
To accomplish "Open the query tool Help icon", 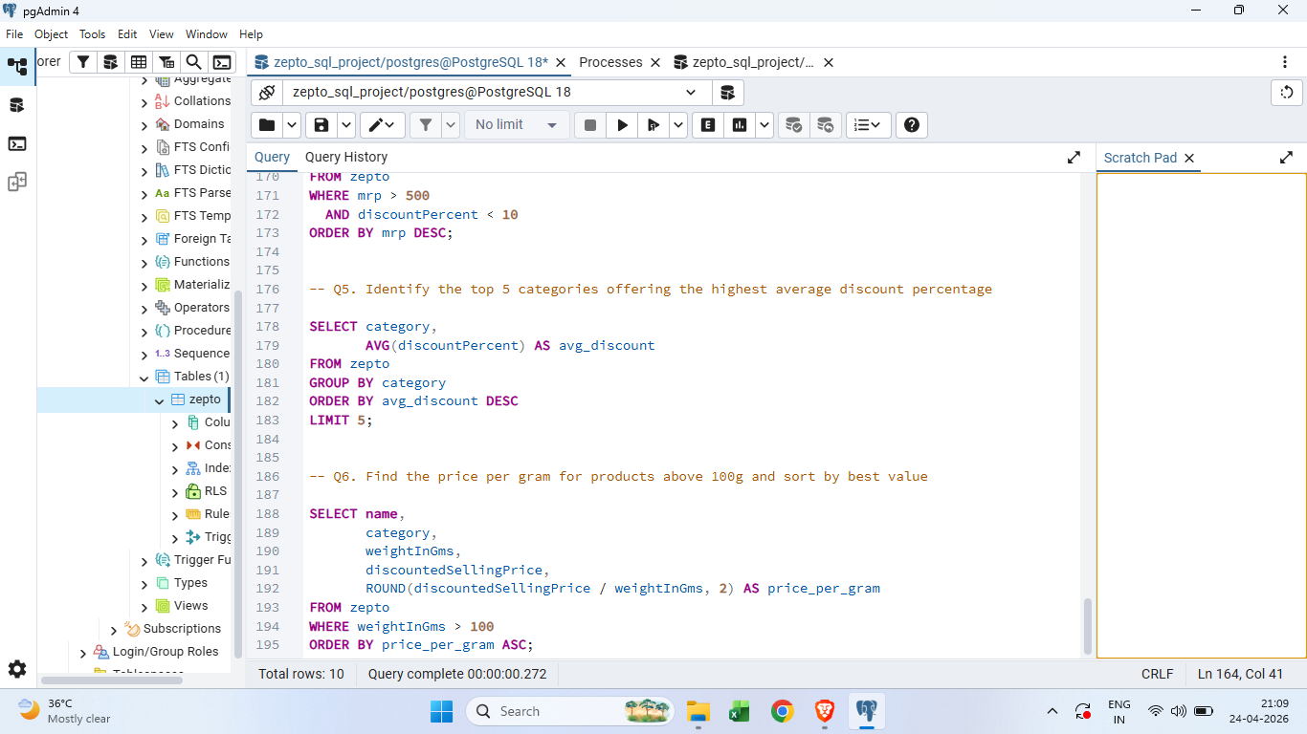I will coord(912,124).
